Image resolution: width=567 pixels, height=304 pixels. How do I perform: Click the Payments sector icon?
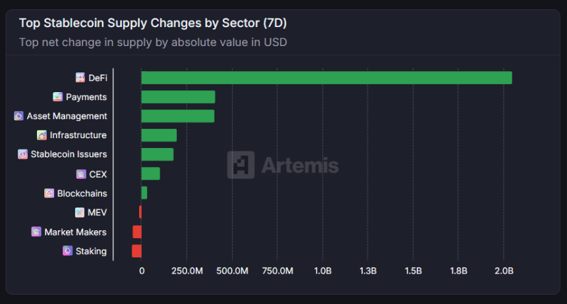pos(57,97)
